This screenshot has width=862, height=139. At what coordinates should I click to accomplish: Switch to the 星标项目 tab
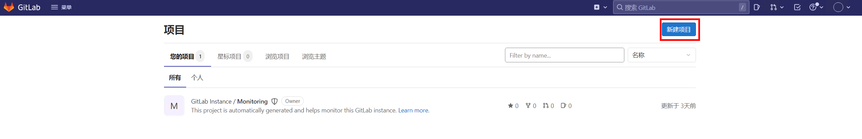229,57
